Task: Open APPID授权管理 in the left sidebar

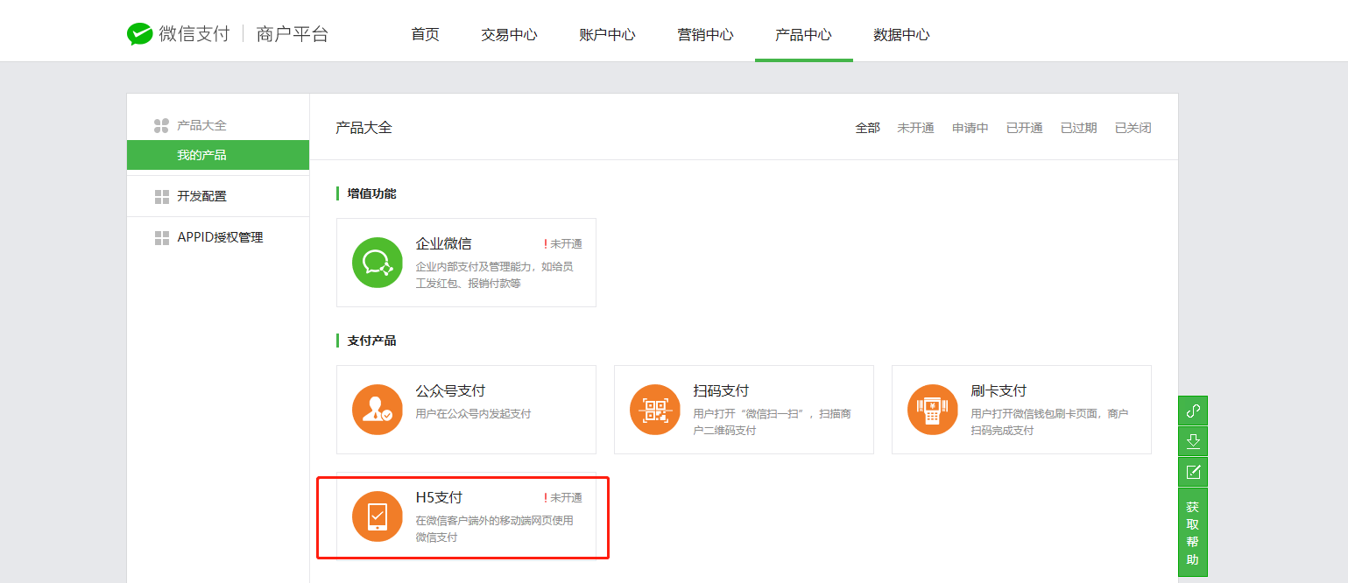Action: click(218, 237)
